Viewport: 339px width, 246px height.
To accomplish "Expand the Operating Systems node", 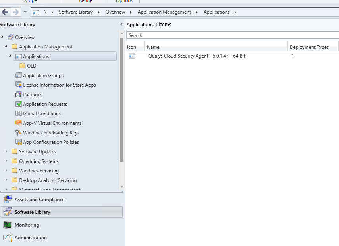I will point(6,161).
